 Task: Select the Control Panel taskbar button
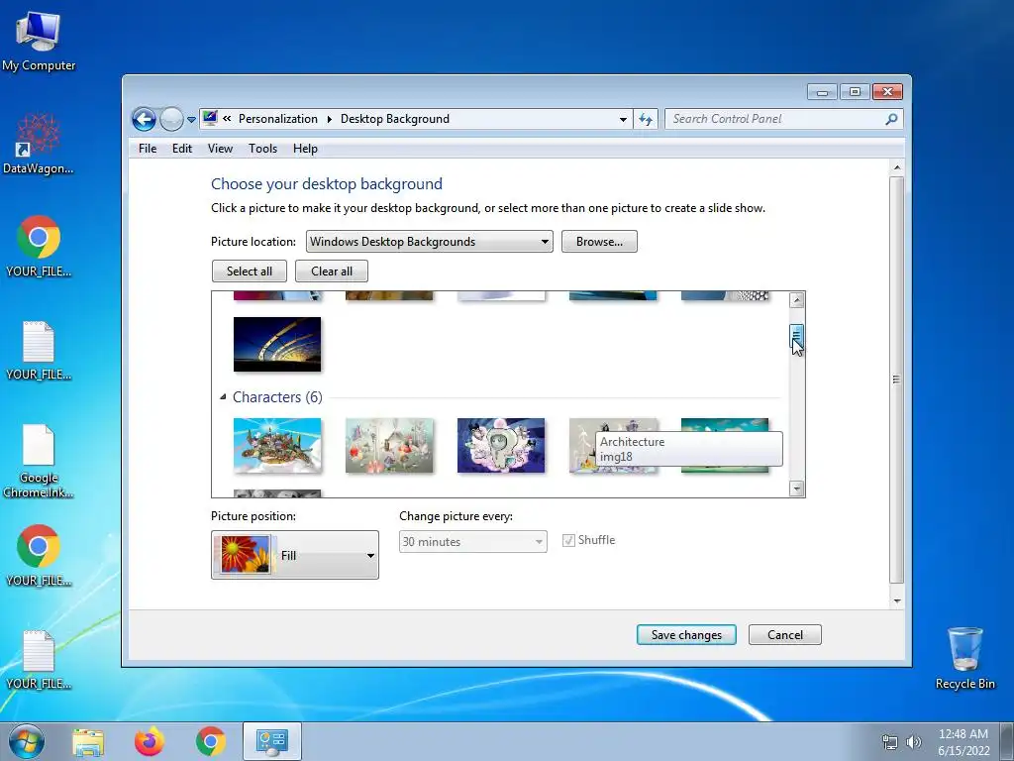272,741
